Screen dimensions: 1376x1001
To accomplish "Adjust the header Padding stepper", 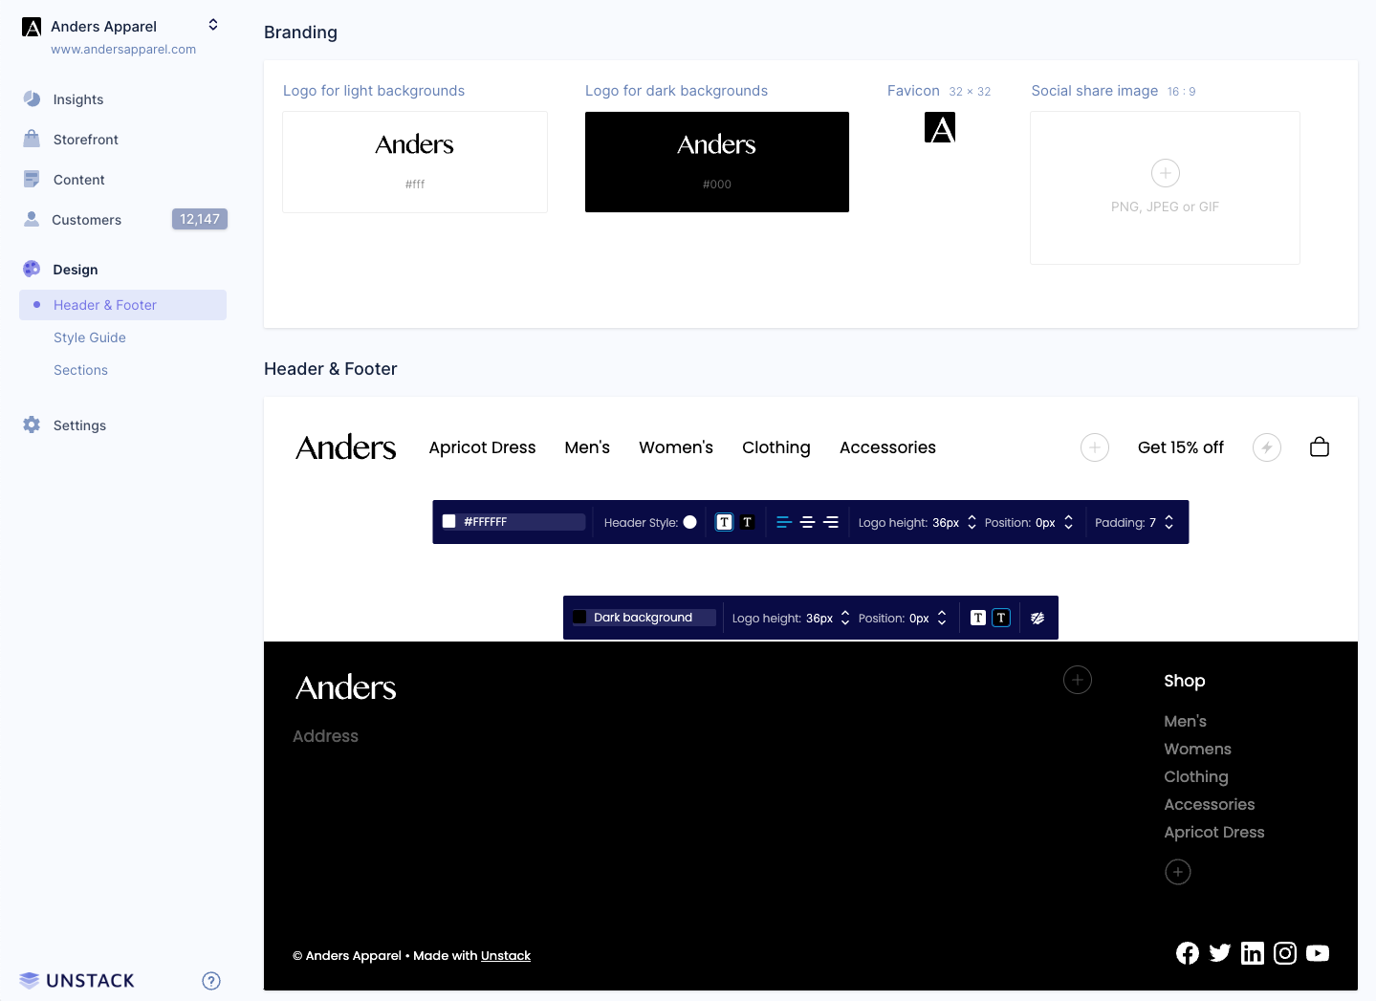I will coord(1169,522).
